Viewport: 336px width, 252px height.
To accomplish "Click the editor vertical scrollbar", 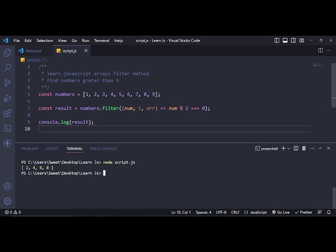I will click(333, 85).
